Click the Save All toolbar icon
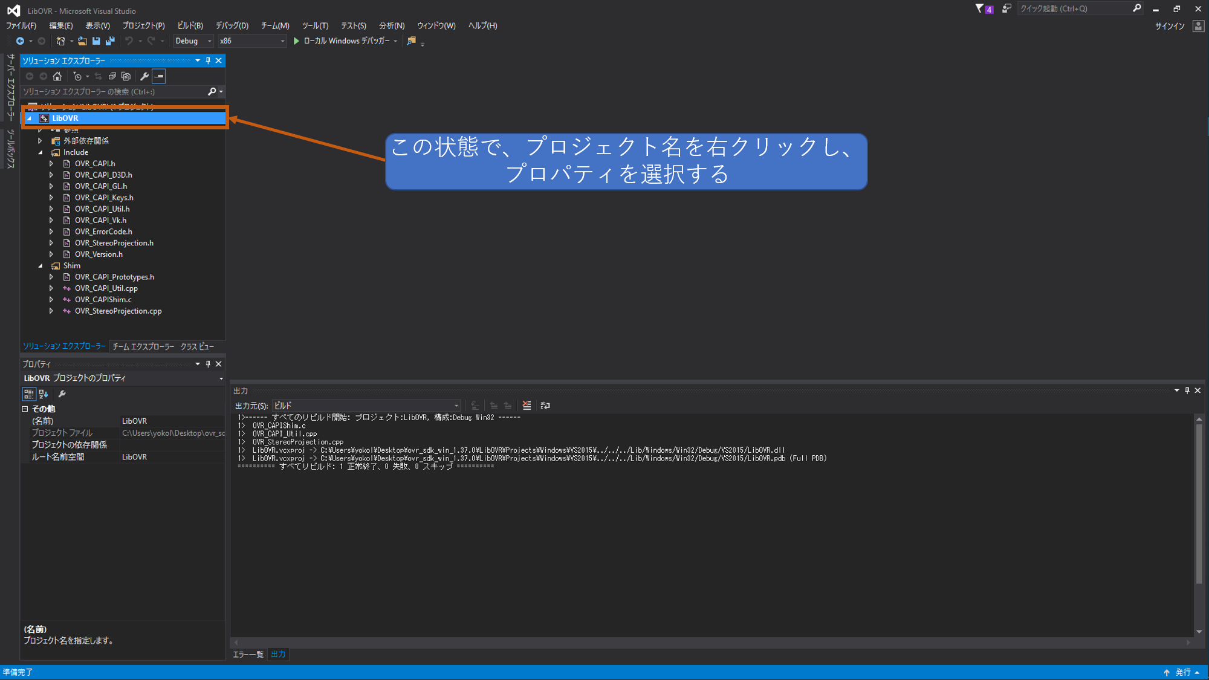1209x680 pixels. click(x=110, y=41)
